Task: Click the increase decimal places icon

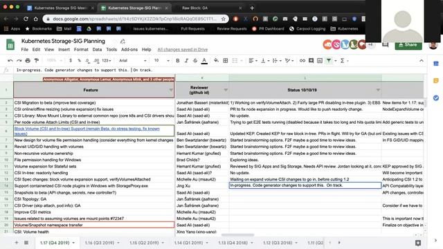Action: click(96, 61)
